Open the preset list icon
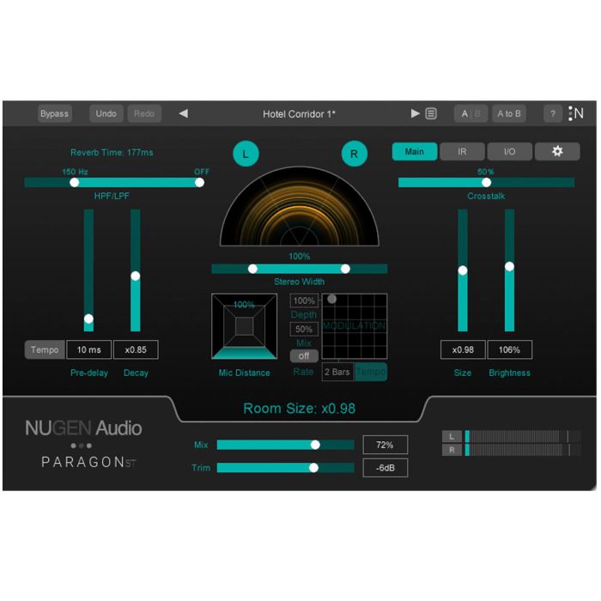Viewport: 601px width, 601px height. point(431,114)
